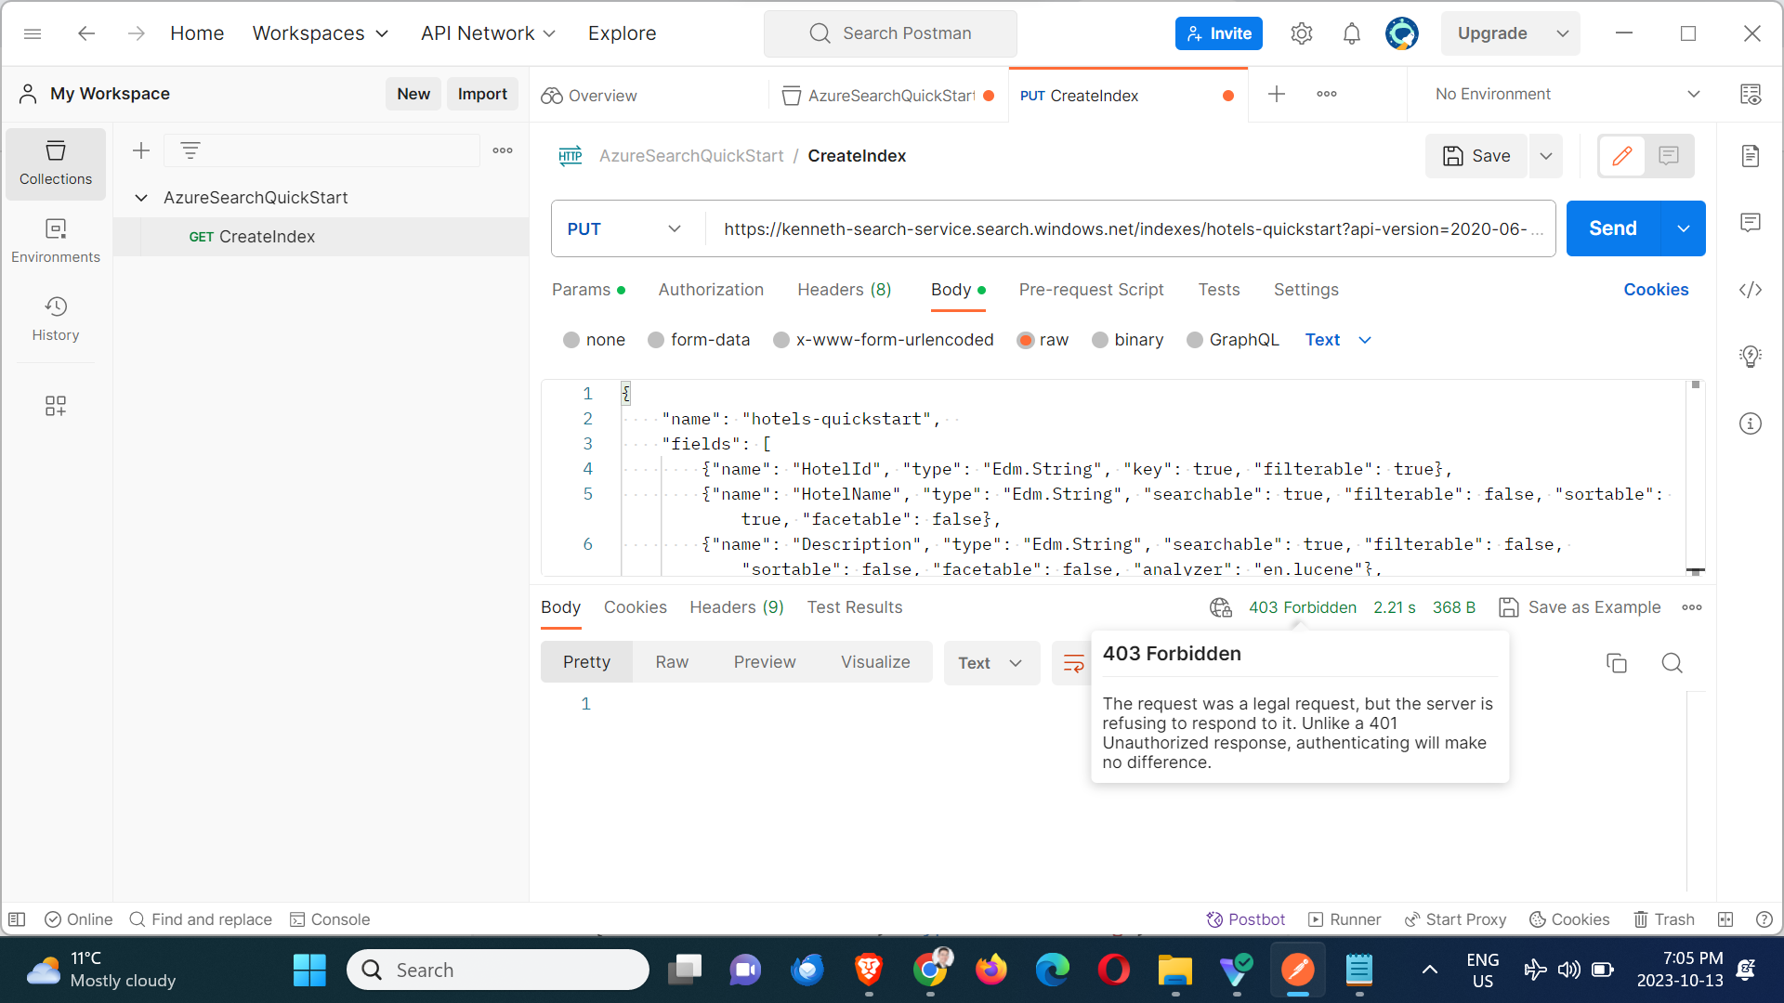
Task: Open the PUT method dropdown
Action: coord(625,228)
